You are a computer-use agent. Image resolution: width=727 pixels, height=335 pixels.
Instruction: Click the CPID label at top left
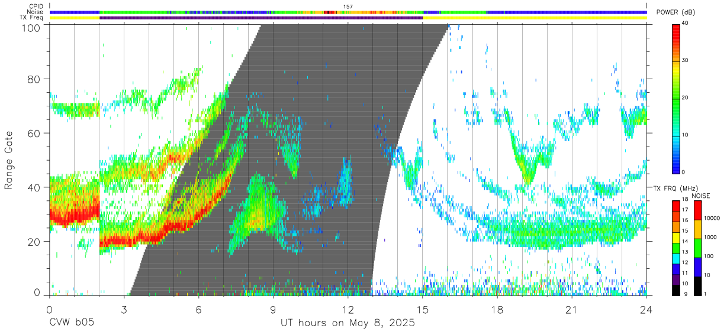[36, 6]
